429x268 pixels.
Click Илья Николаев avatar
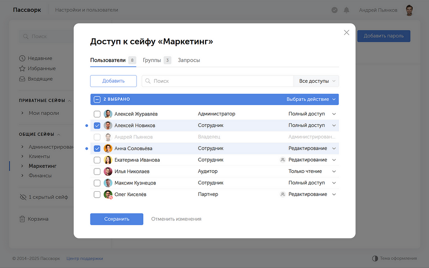[x=108, y=172]
